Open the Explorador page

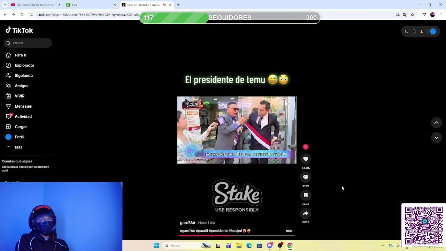coord(20,65)
